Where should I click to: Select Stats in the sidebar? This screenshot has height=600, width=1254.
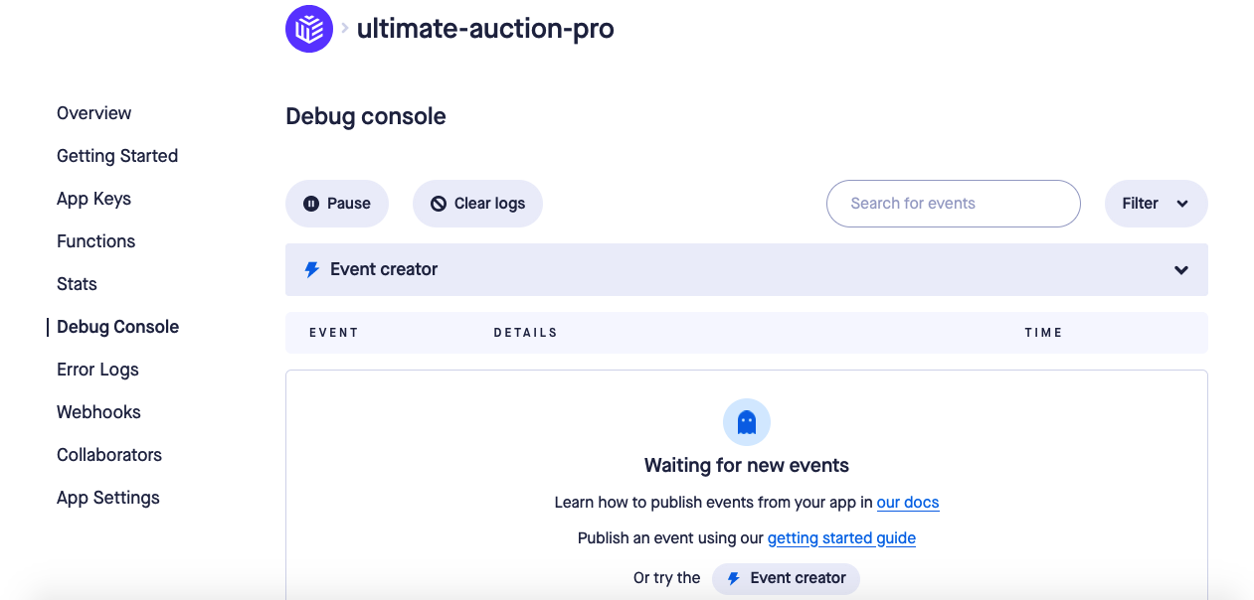pyautogui.click(x=78, y=284)
